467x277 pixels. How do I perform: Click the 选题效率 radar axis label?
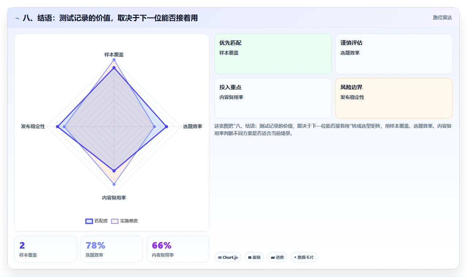193,126
